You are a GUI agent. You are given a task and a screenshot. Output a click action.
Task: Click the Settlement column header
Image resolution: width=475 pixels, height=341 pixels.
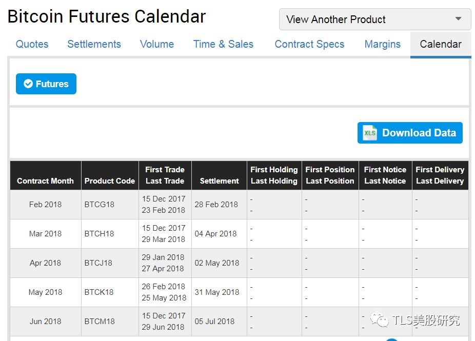[219, 180]
